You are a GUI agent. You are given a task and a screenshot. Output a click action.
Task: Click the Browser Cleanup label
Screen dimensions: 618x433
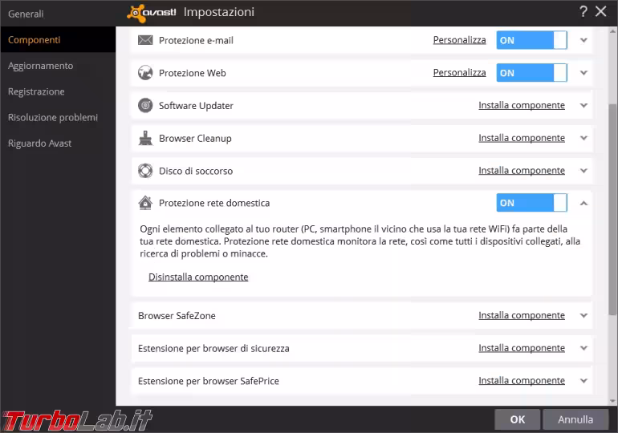(195, 139)
